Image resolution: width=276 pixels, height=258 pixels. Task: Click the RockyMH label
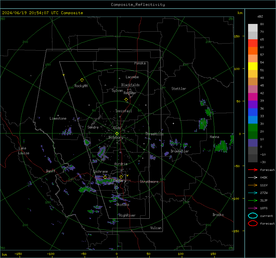tap(81, 86)
